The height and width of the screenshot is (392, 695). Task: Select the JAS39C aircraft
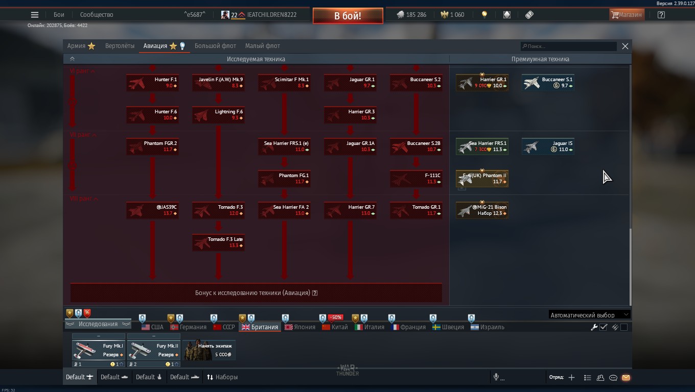(152, 210)
